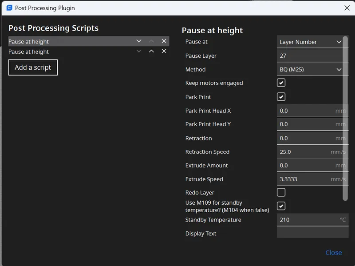Close the Post Processing Plugin window
355x266 pixels.
347,8
